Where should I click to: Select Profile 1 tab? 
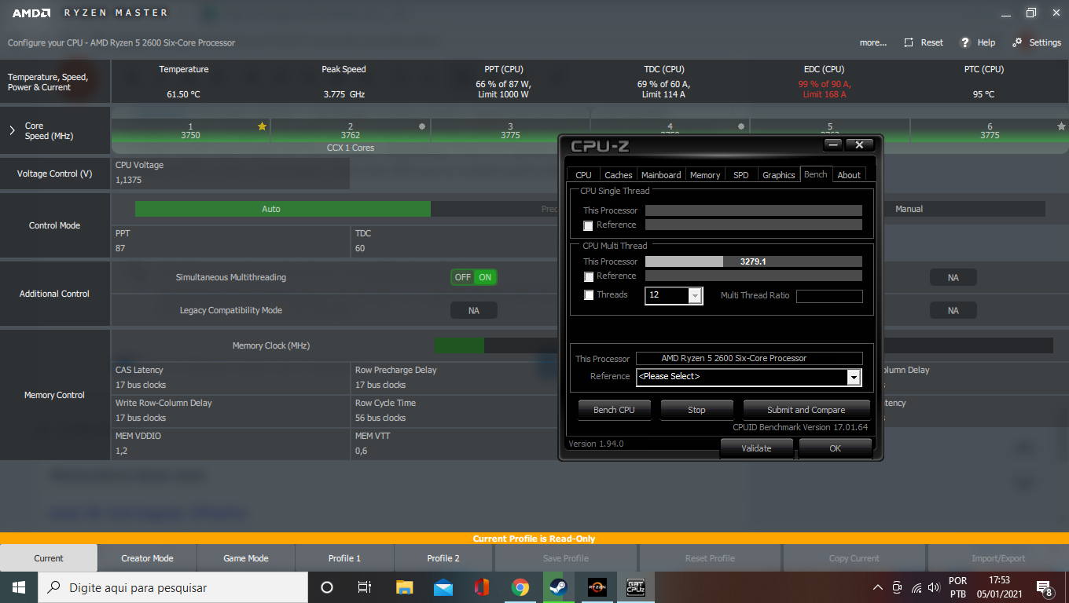344,558
